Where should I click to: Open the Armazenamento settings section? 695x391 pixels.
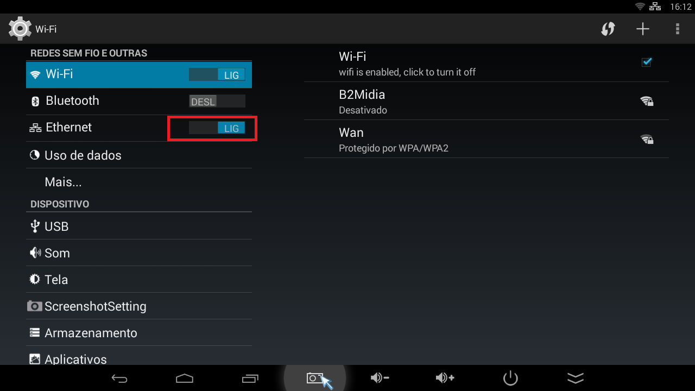click(139, 333)
